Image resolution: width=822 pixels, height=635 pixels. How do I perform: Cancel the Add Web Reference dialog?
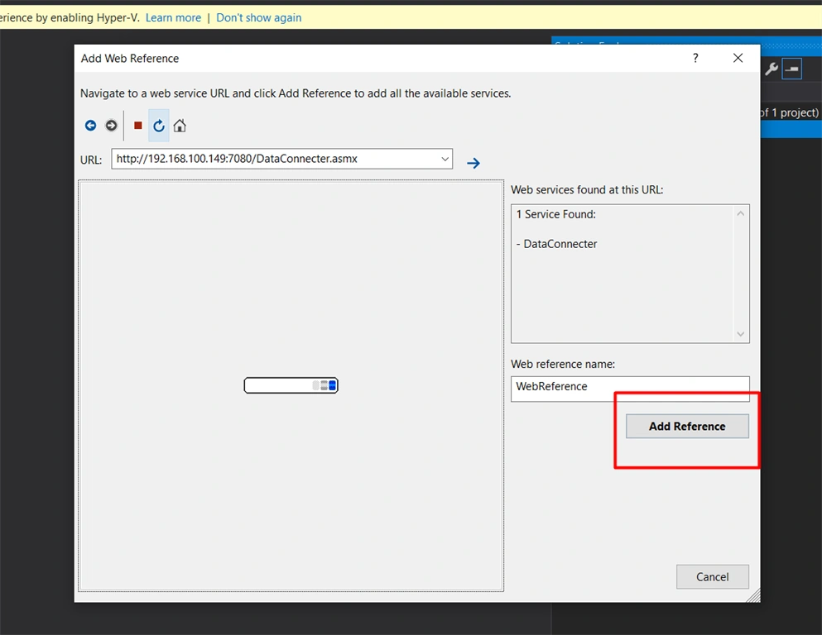(x=713, y=577)
